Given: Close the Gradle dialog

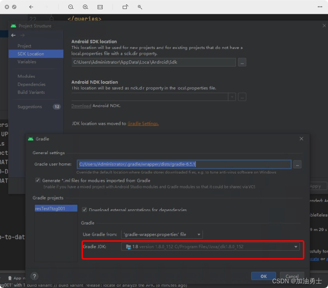Looking at the screenshot, I should (301, 139).
